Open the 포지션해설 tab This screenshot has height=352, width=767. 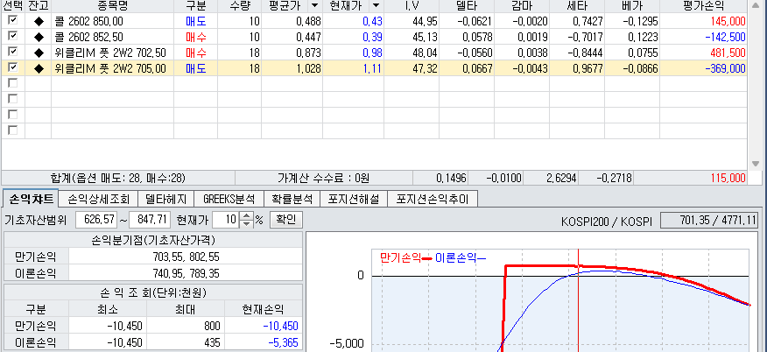[x=354, y=199]
